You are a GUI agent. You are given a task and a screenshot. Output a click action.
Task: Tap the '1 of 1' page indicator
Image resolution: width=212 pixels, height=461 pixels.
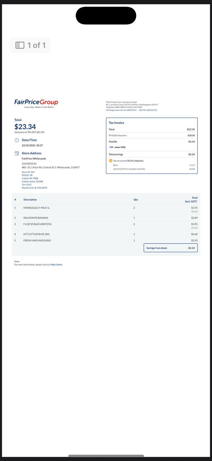pos(37,45)
